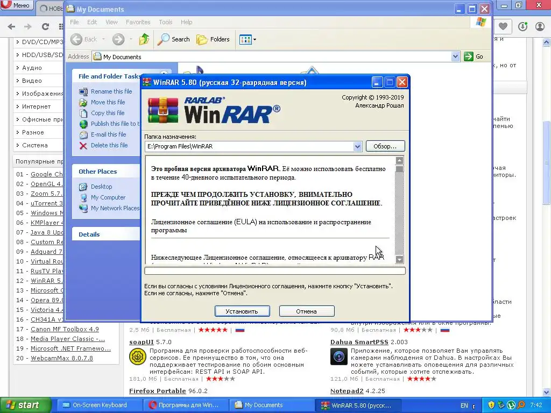This screenshot has height=413, width=551.
Task: Click Delete this file red X icon
Action: click(83, 146)
